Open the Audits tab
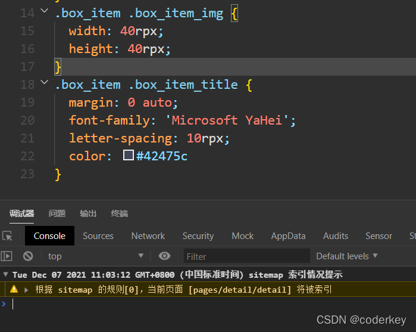Screen dimensions: 416x332 click(x=336, y=236)
